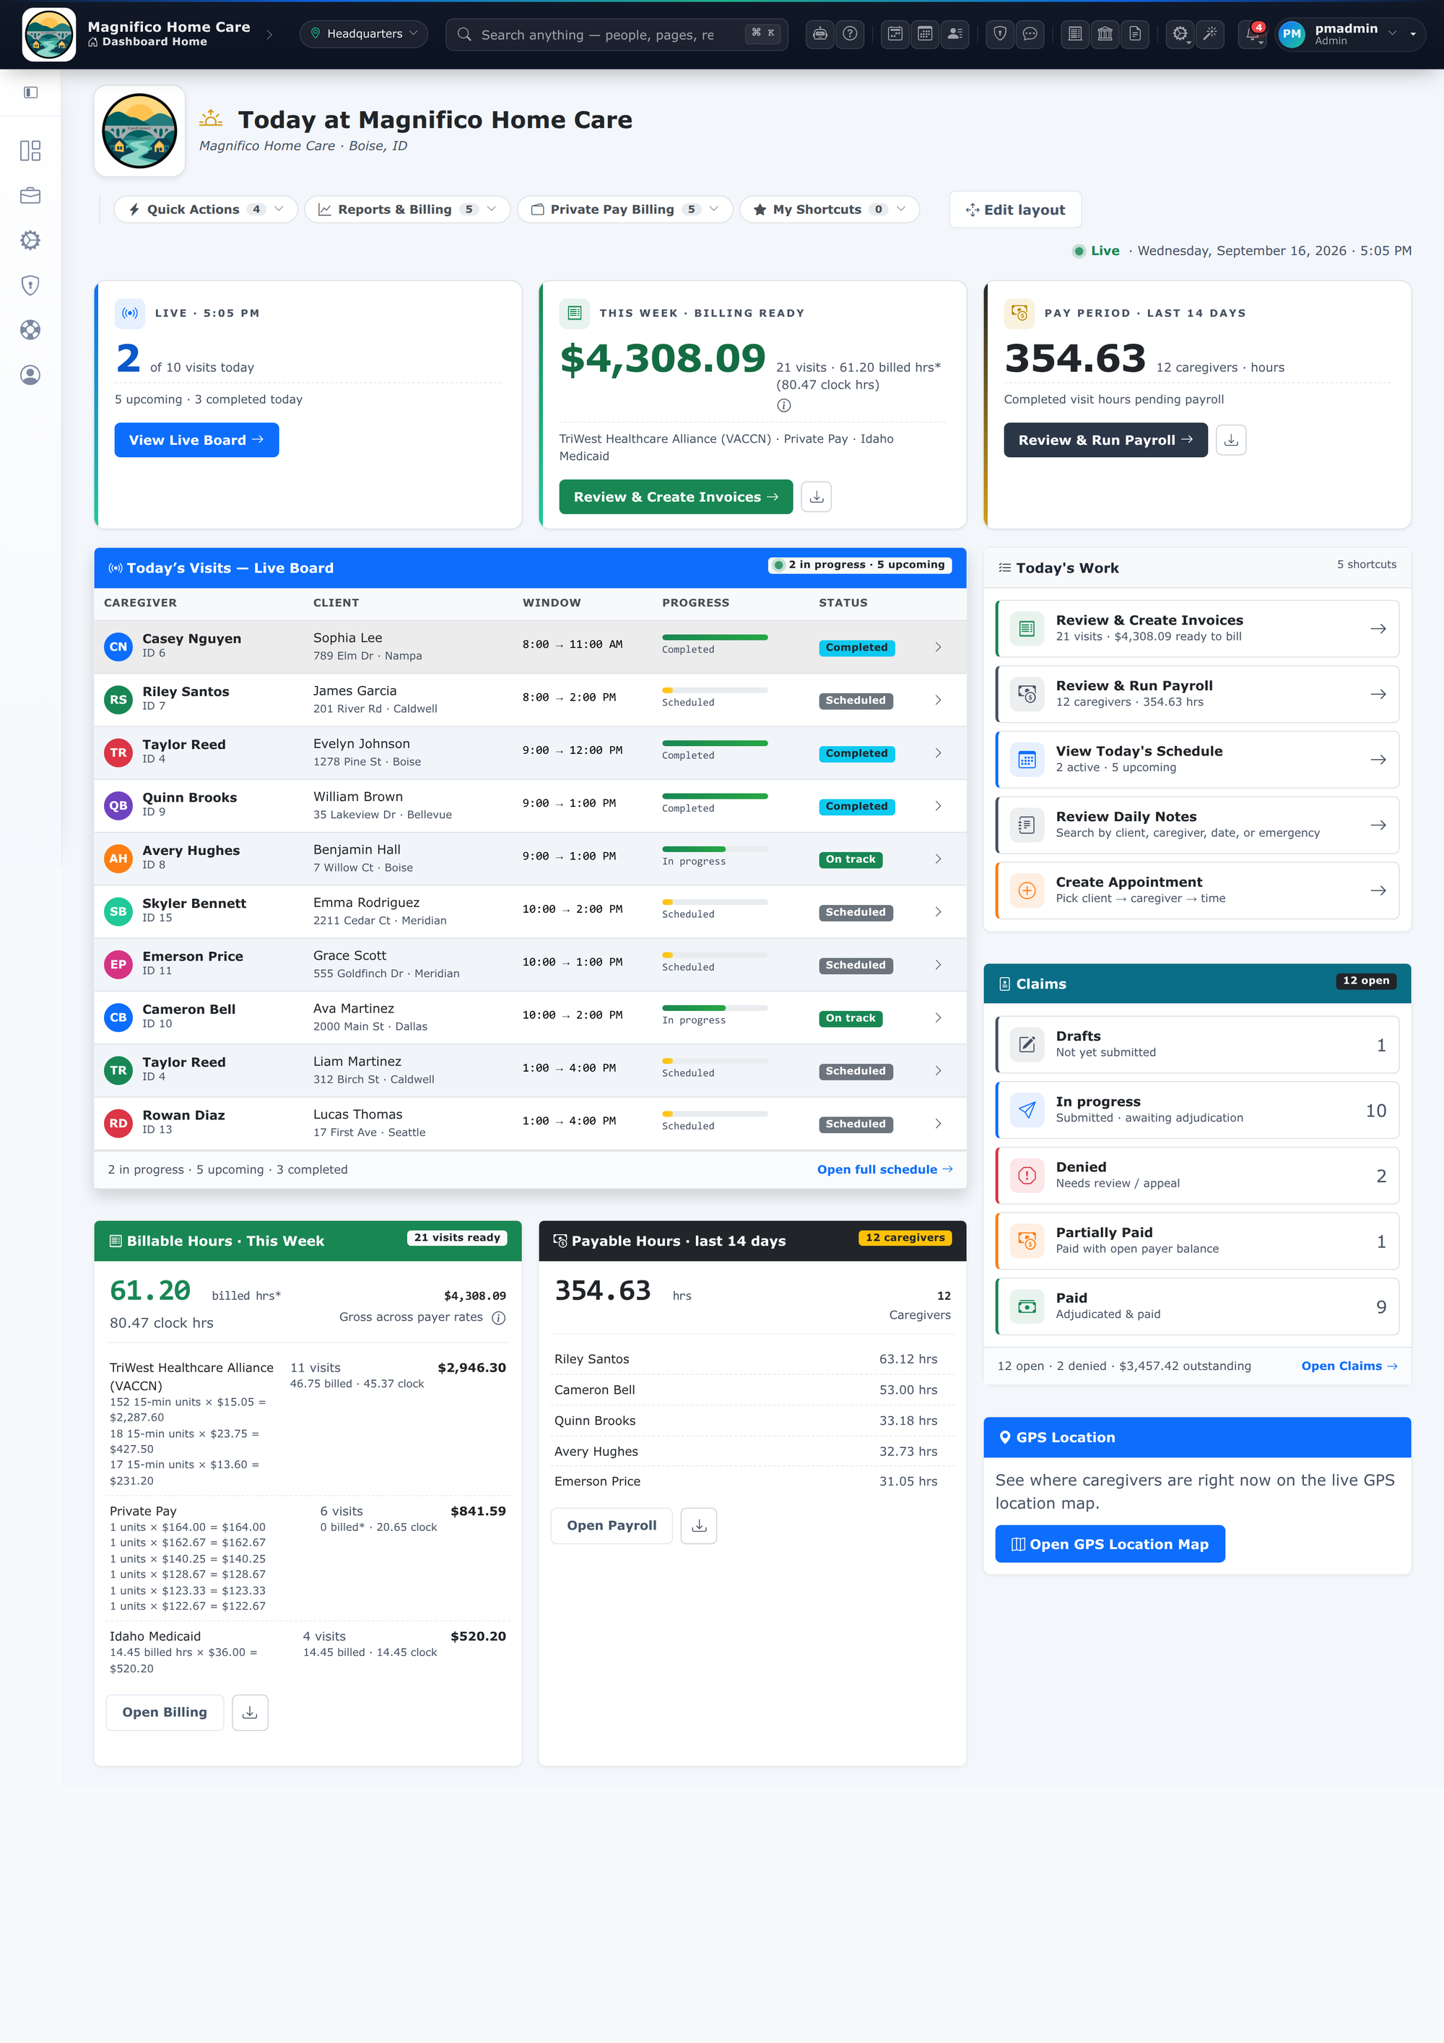Open Review Daily Notes shortcut
The width and height of the screenshot is (1444, 2043).
tap(1198, 825)
